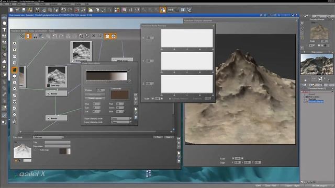Viewport: 335px width, 188px height.
Task: Click the new page icon in Color Map Editor
Action: 136,109
